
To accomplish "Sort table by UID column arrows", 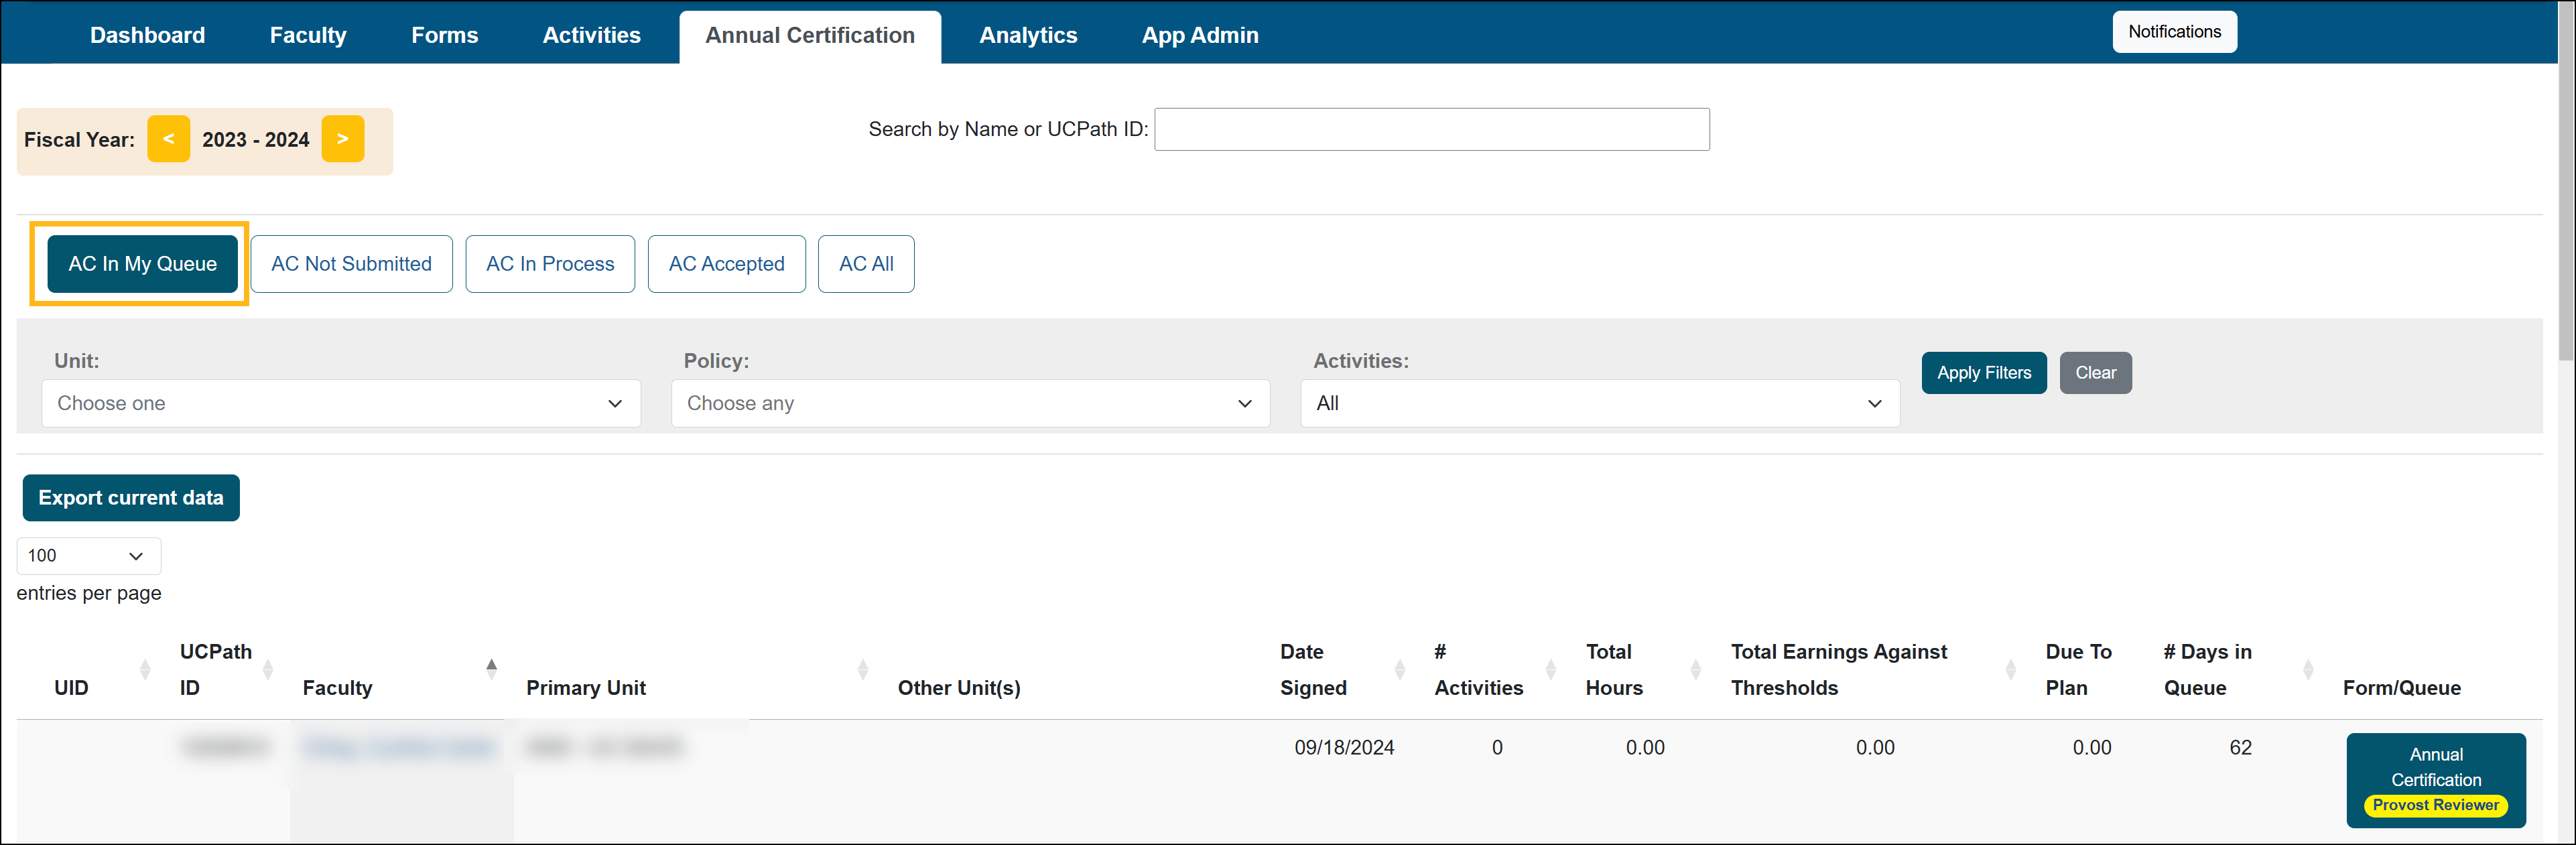I will click(145, 669).
